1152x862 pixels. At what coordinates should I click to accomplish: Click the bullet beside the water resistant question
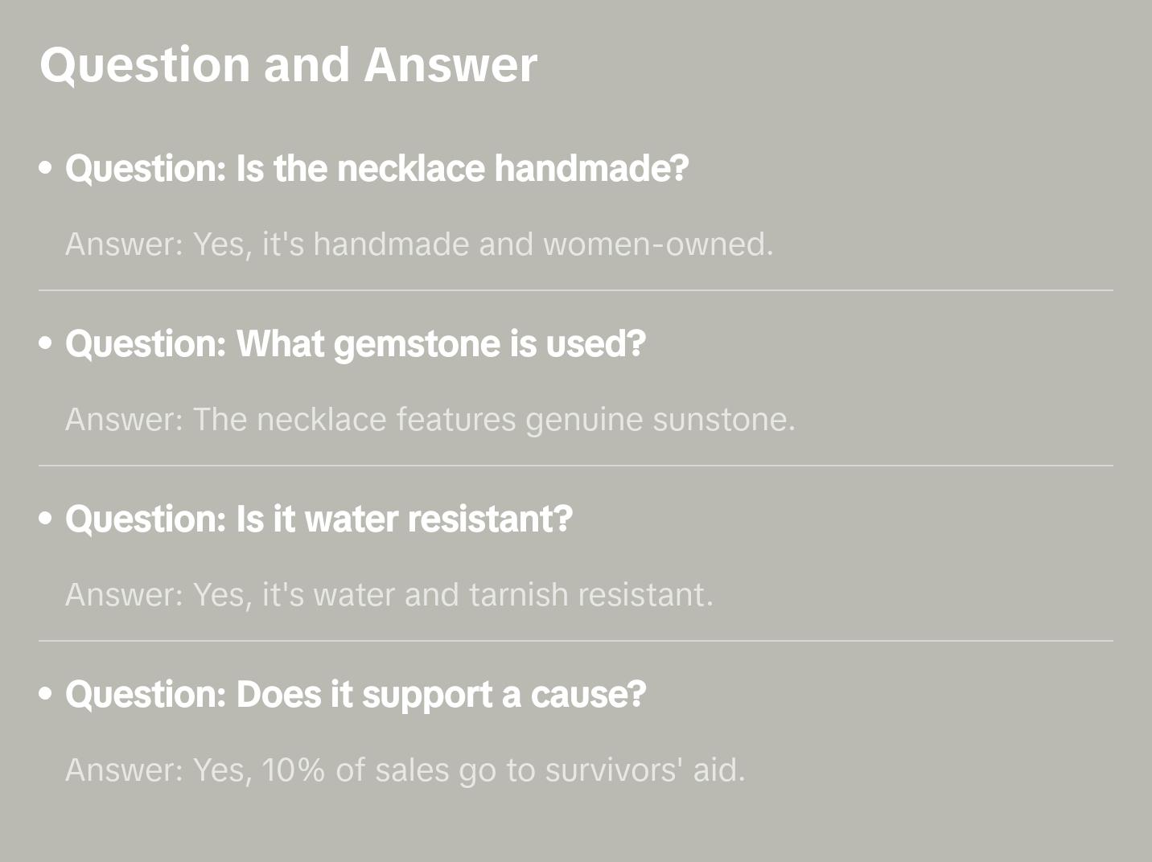click(x=46, y=519)
